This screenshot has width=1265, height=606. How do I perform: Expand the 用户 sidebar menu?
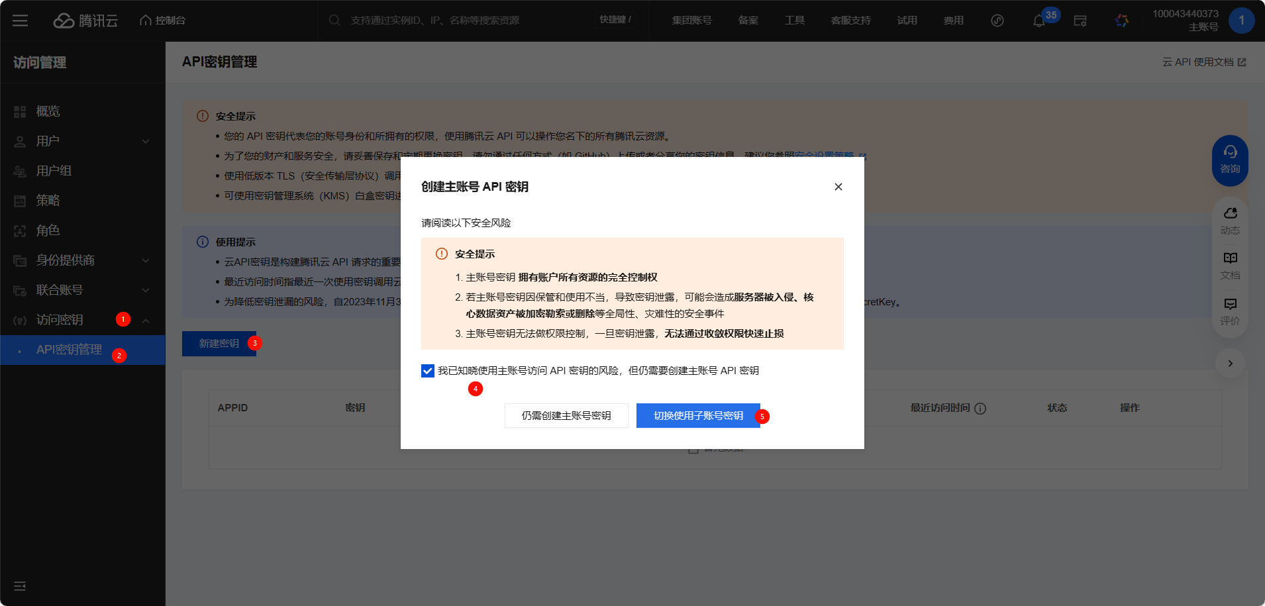pyautogui.click(x=146, y=141)
